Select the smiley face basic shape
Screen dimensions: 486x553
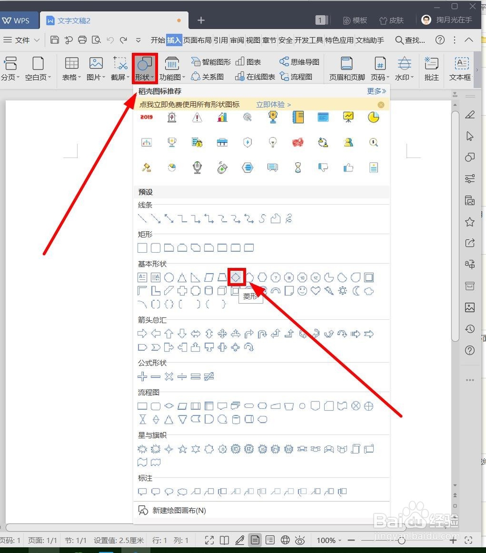(x=302, y=291)
